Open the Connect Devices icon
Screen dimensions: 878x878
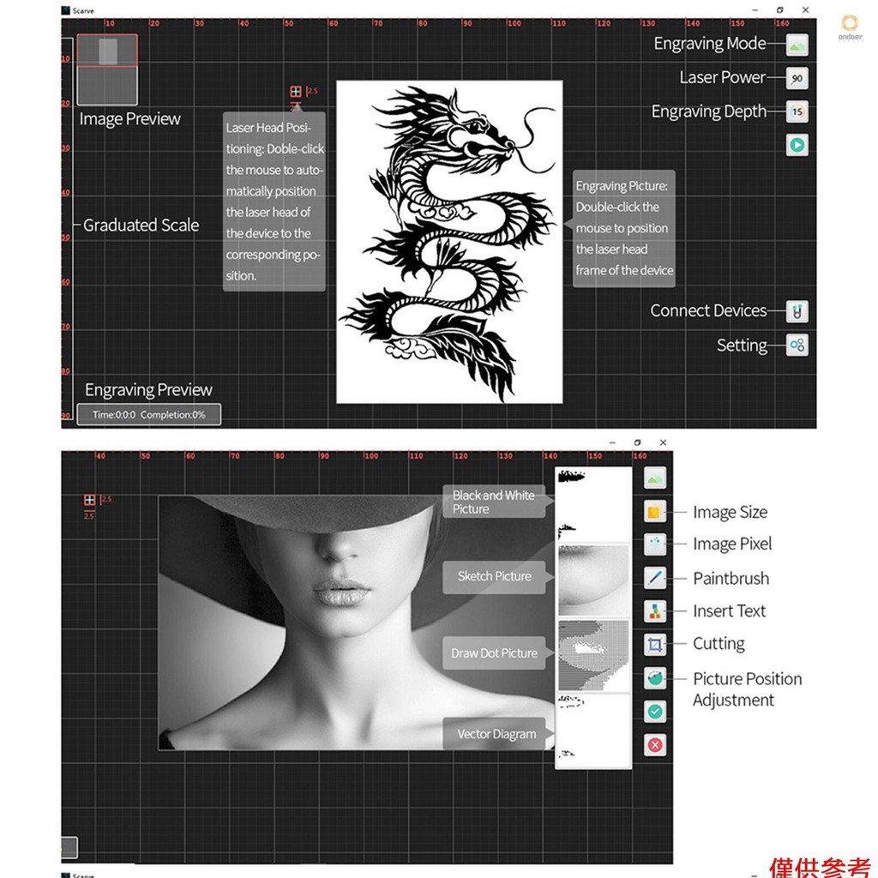[797, 311]
